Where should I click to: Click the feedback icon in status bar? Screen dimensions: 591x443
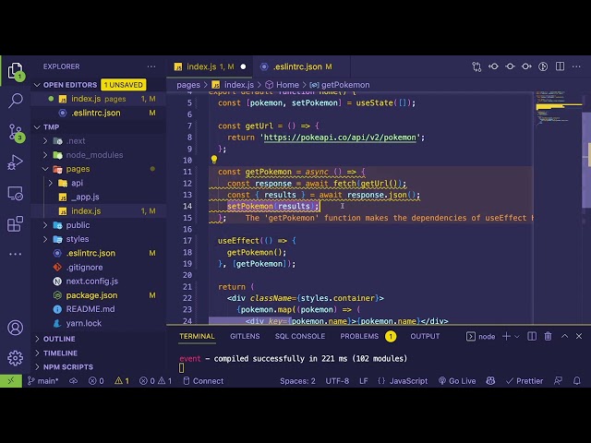tap(558, 381)
